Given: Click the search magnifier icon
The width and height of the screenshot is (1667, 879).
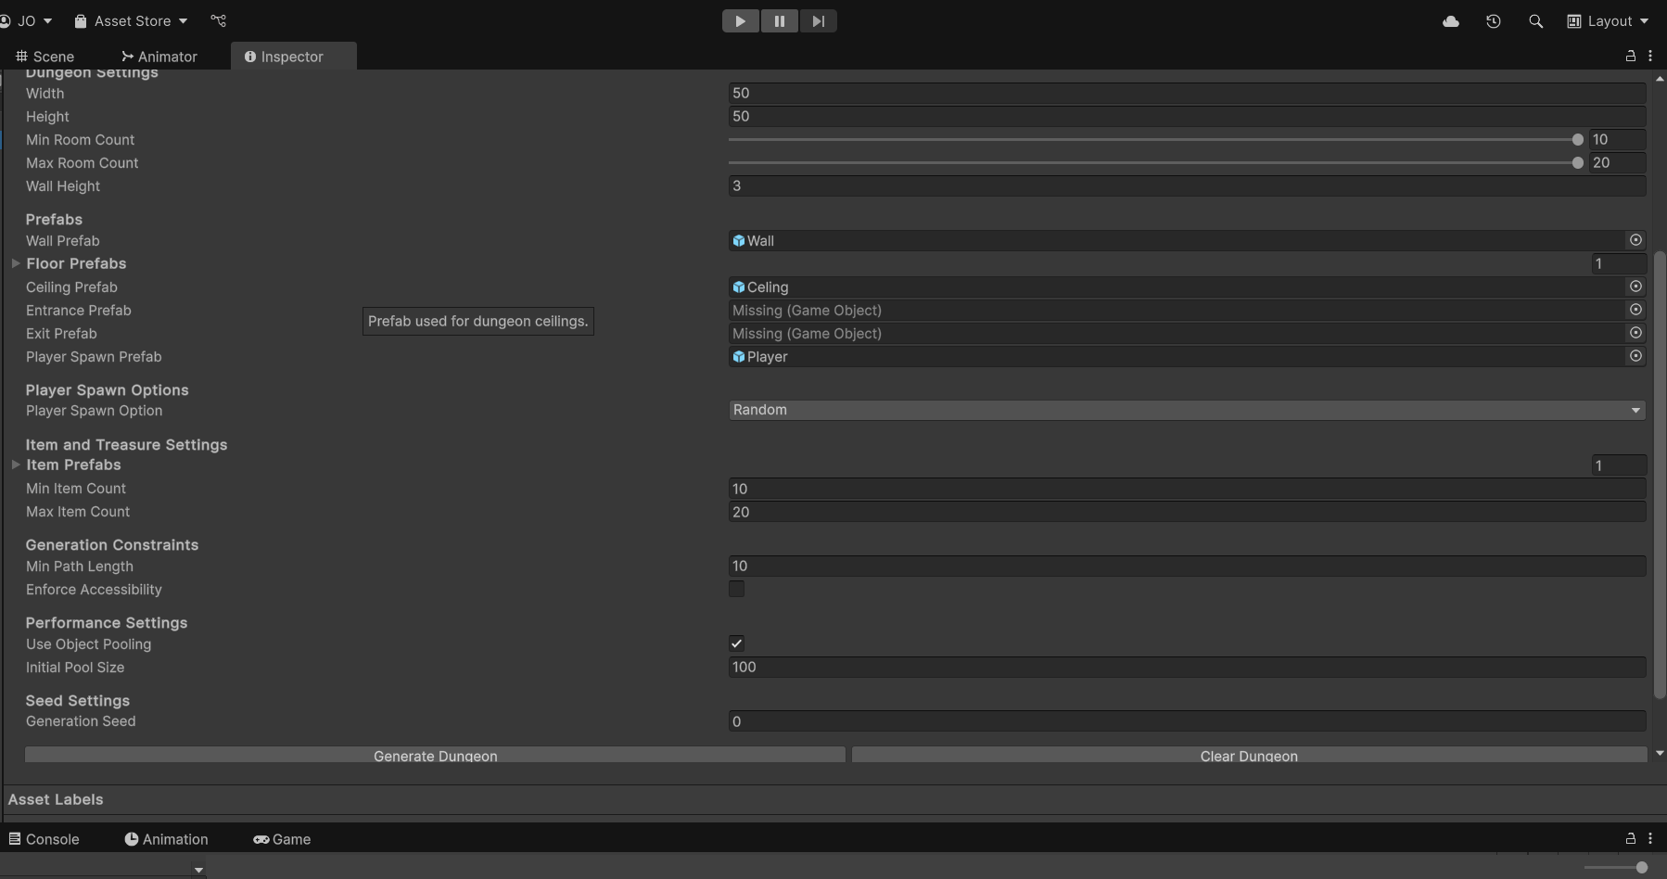Looking at the screenshot, I should 1535,21.
